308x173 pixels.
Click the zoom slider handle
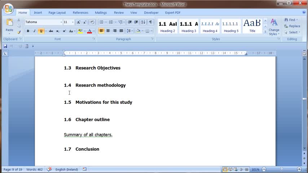(281, 169)
